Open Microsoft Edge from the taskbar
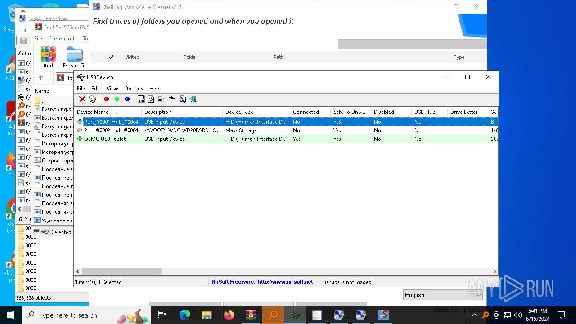Image resolution: width=576 pixels, height=324 pixels. [x=185, y=315]
